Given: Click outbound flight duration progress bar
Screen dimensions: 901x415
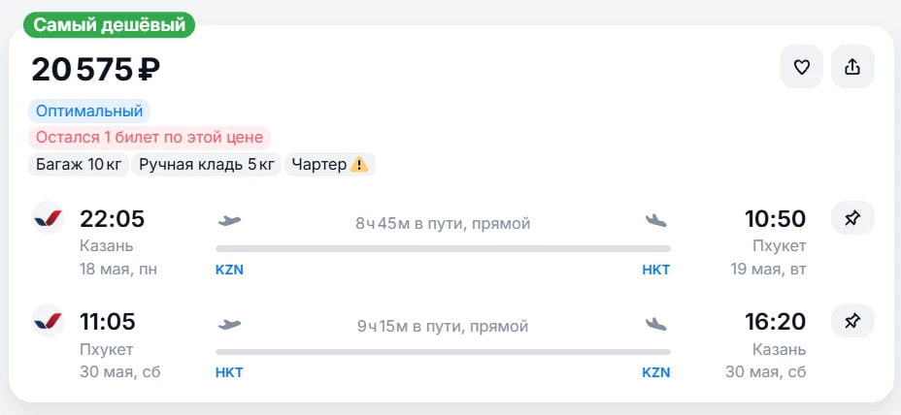Looking at the screenshot, I should [x=443, y=248].
